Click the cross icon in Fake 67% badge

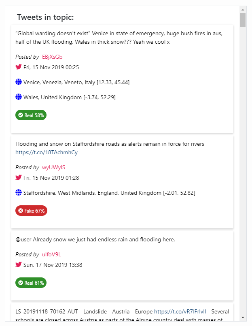20,211
